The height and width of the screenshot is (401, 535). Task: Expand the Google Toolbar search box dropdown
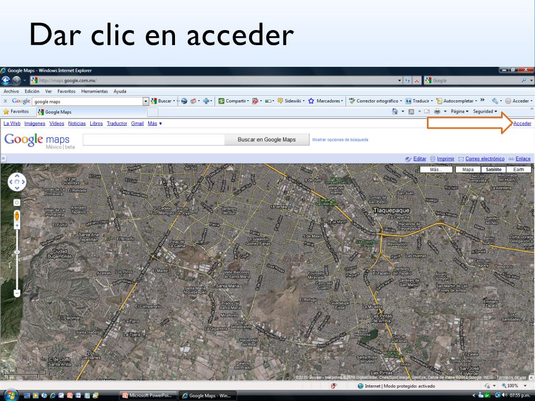pyautogui.click(x=145, y=101)
